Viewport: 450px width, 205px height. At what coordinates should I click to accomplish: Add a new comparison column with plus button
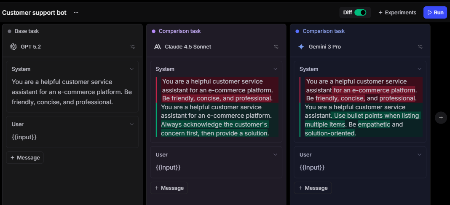(x=441, y=118)
